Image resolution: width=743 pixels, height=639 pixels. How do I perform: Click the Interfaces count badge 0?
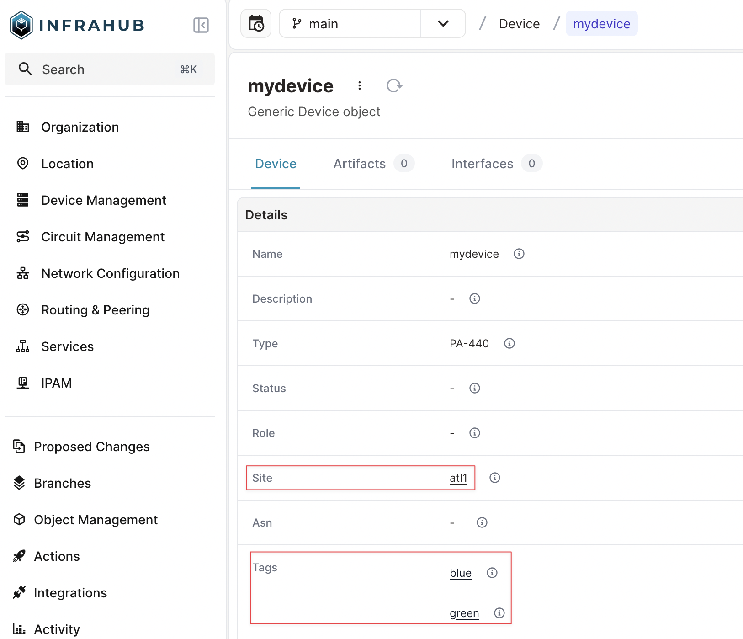[x=532, y=164]
